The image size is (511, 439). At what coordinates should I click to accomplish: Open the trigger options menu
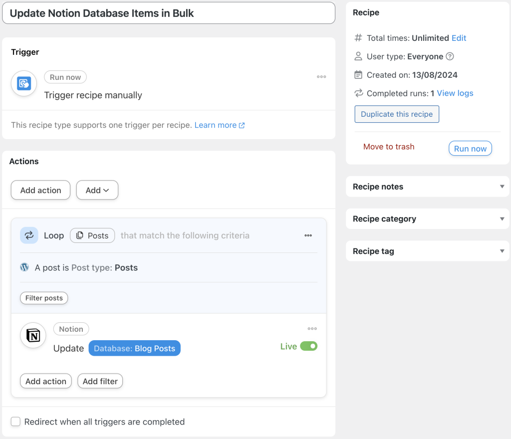click(x=321, y=76)
